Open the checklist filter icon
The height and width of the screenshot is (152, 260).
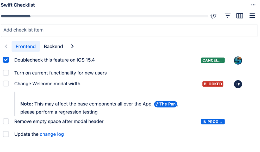tap(227, 16)
